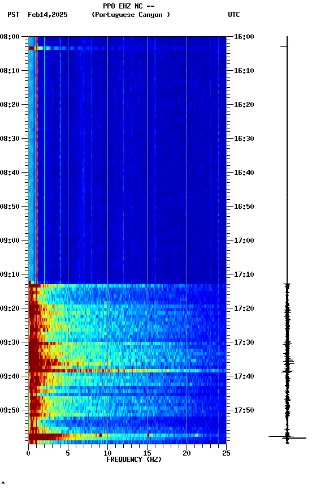Click the 09:00 PST time label
Screen dimensions: 312x489
point(10,241)
